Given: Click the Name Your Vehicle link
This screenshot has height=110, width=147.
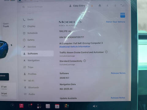Looking at the screenshot, I should coord(115,22).
